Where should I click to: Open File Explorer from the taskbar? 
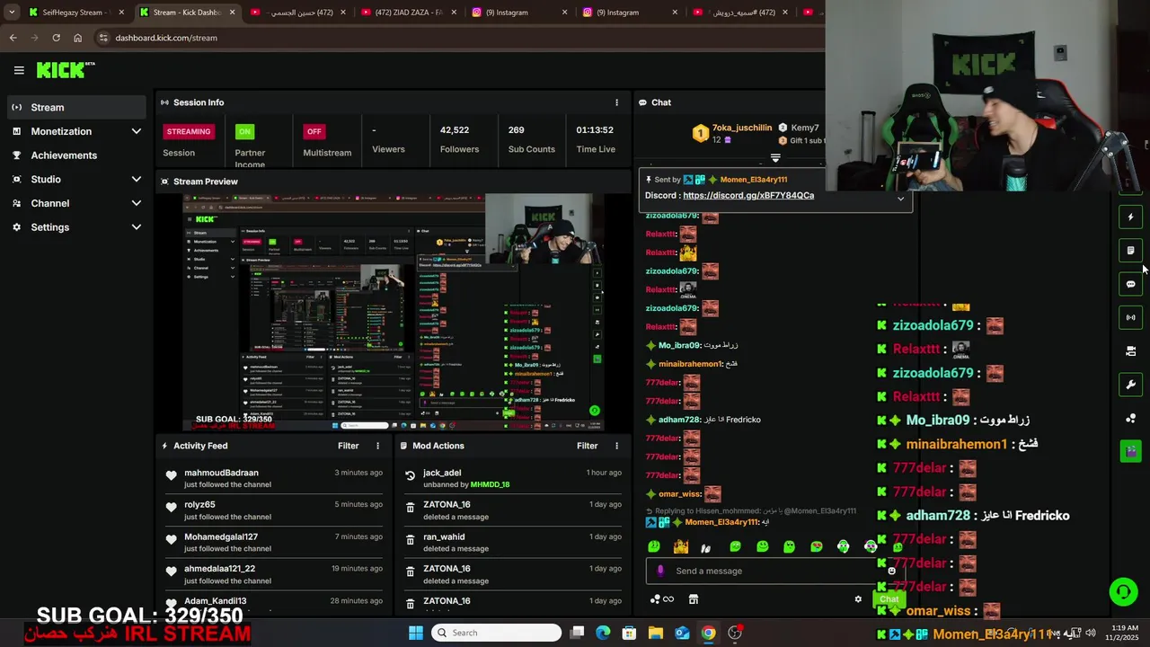pos(656,633)
